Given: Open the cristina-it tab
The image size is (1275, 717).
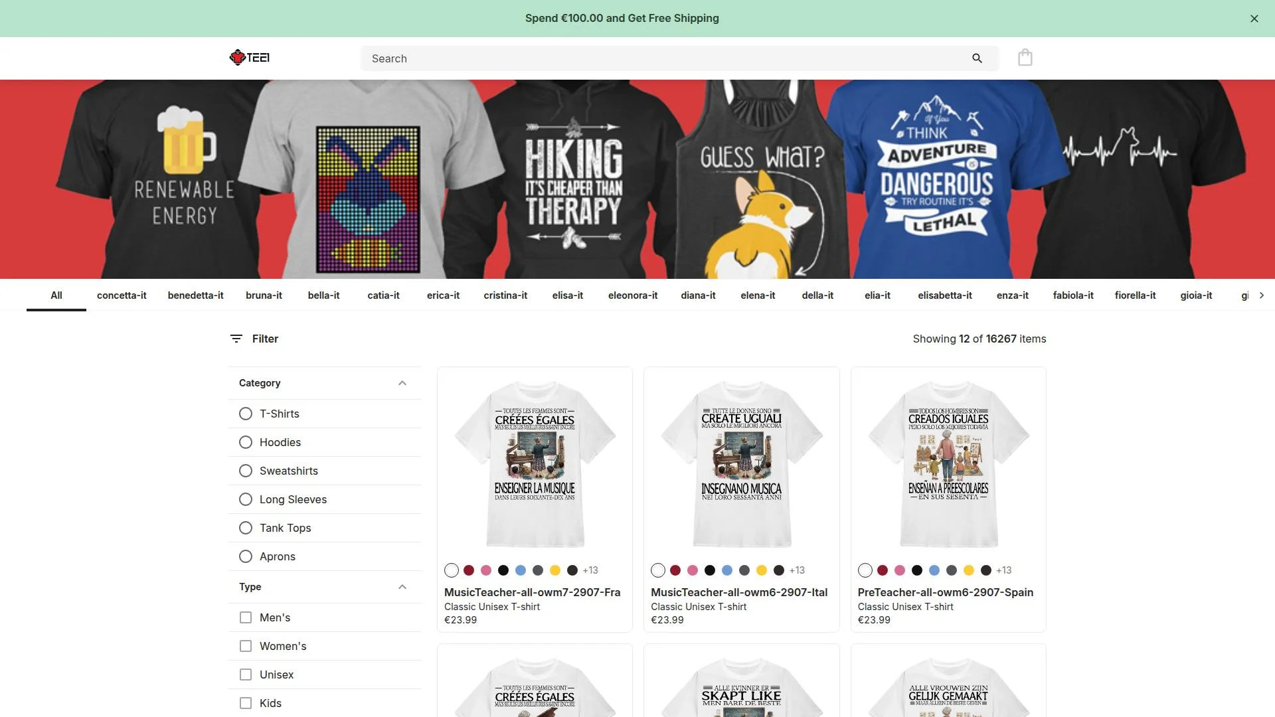Looking at the screenshot, I should [505, 295].
